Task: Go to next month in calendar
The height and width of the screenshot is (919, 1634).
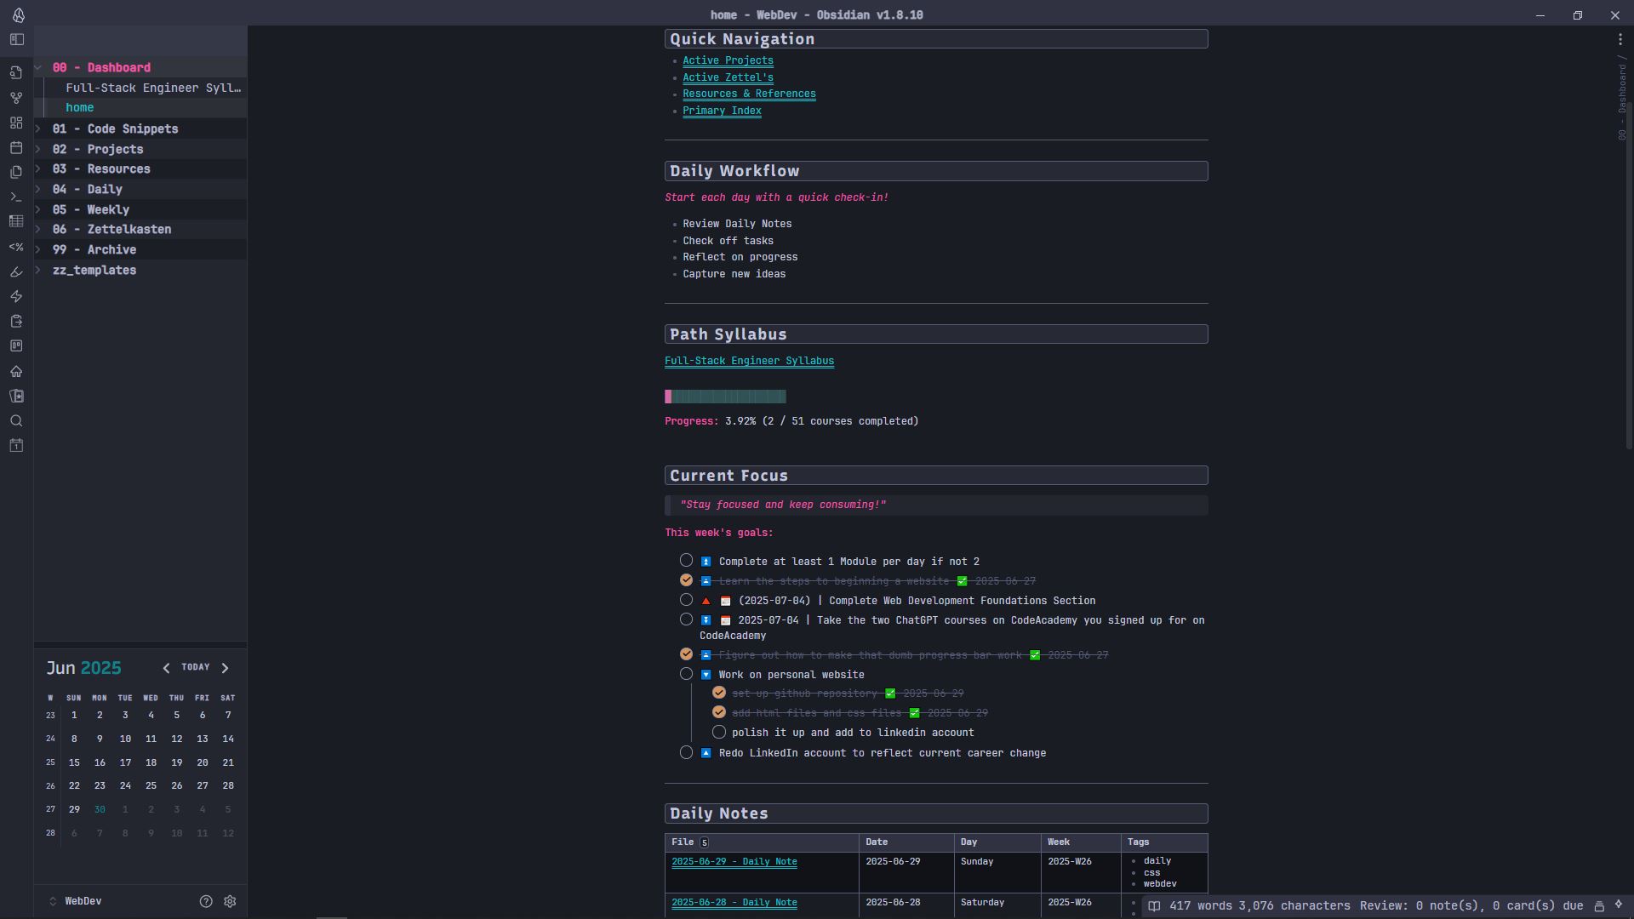Action: 225,668
